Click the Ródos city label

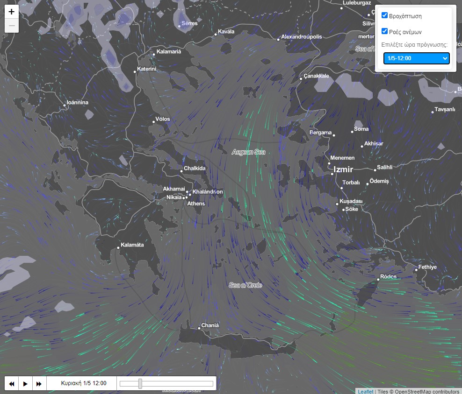[x=388, y=276]
